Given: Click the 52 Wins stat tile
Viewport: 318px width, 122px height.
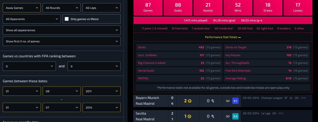Looking at the screenshot, I should point(238,7).
